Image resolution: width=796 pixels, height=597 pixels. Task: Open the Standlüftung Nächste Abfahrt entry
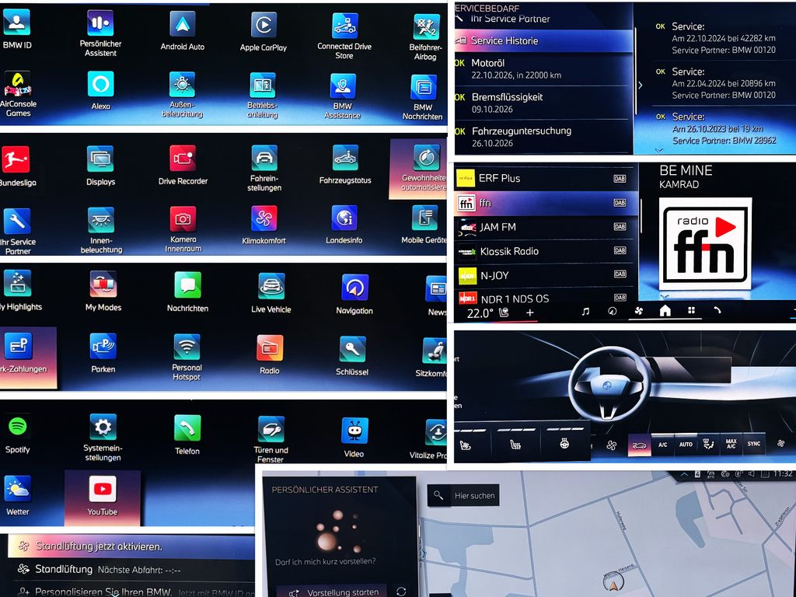tap(131, 570)
